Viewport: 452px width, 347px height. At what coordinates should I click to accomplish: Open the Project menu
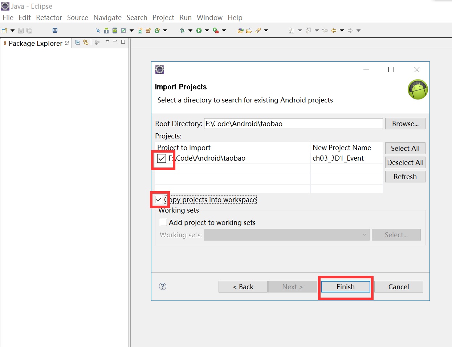click(x=163, y=17)
